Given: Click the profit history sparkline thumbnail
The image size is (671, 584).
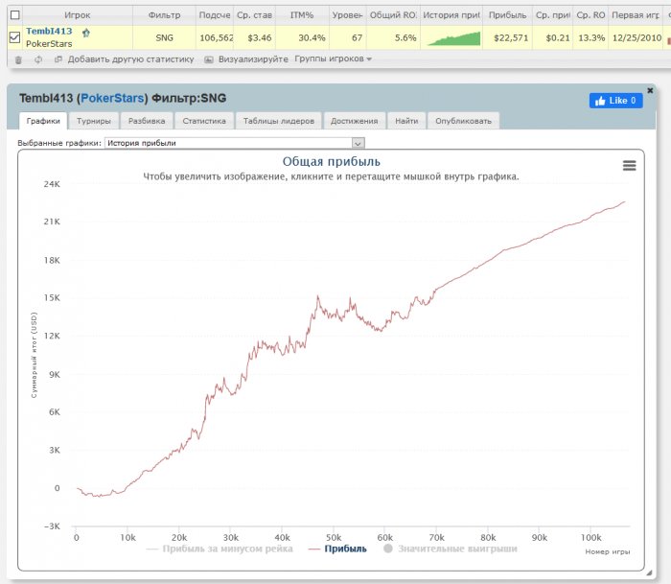Looking at the screenshot, I should coord(453,37).
